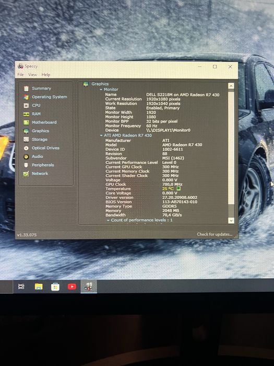
Task: Click the Optical Drives disc icon
Action: tap(26, 148)
